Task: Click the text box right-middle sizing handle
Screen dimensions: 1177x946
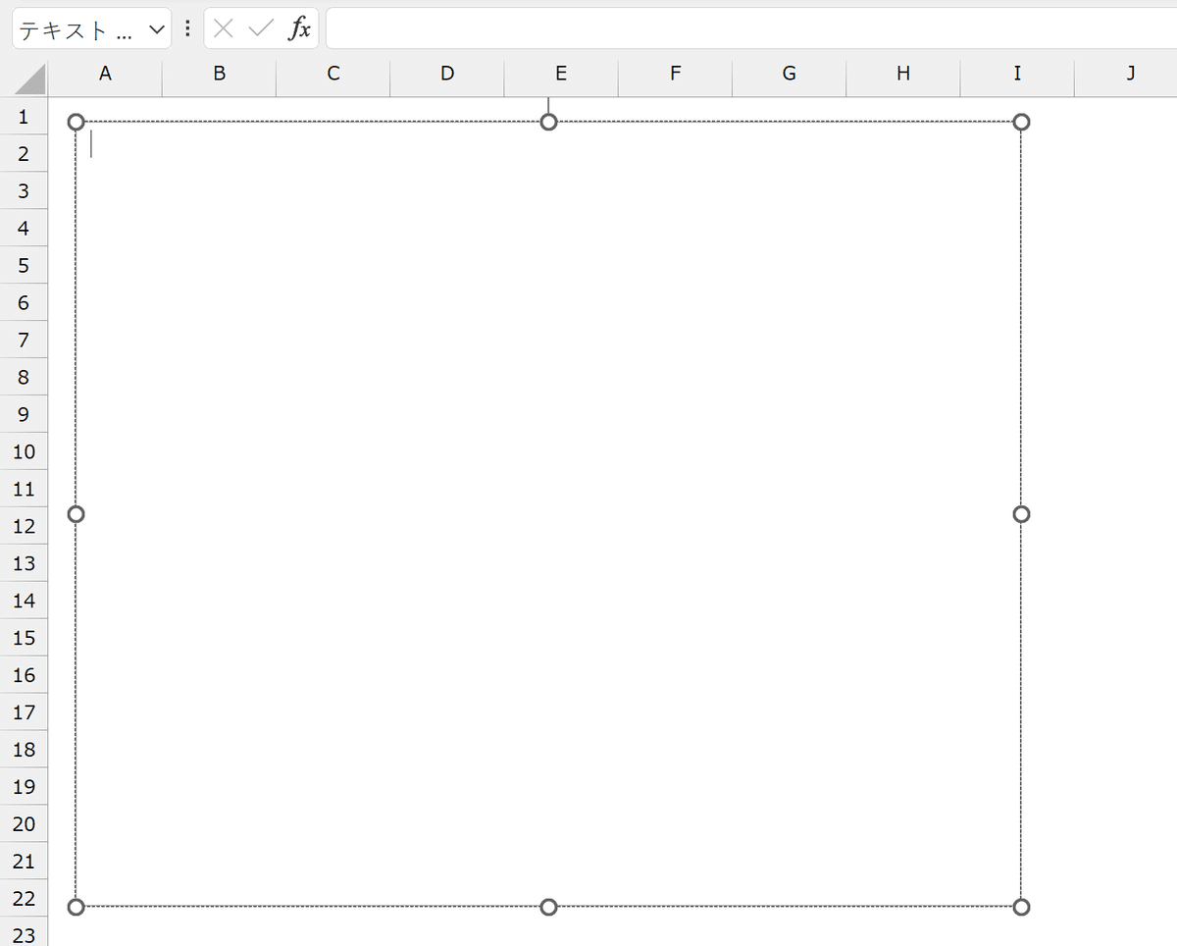Action: [x=1021, y=514]
